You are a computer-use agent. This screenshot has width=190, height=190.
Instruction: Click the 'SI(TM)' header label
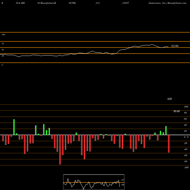coord(72,3)
